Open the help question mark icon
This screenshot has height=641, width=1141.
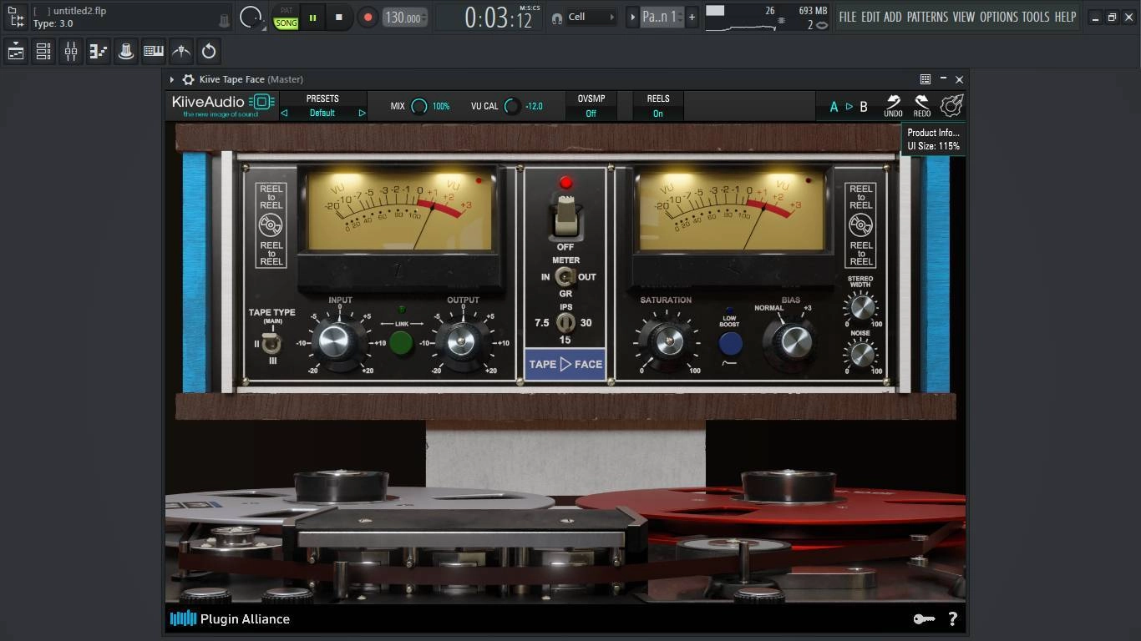tap(952, 618)
